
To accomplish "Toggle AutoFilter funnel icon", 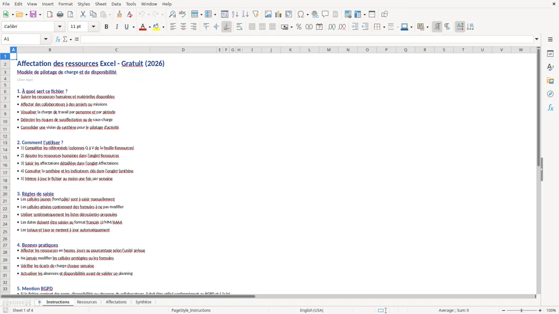I will tap(255, 14).
